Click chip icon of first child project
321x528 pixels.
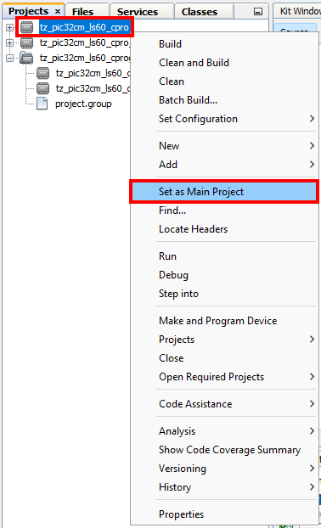pyautogui.click(x=42, y=73)
